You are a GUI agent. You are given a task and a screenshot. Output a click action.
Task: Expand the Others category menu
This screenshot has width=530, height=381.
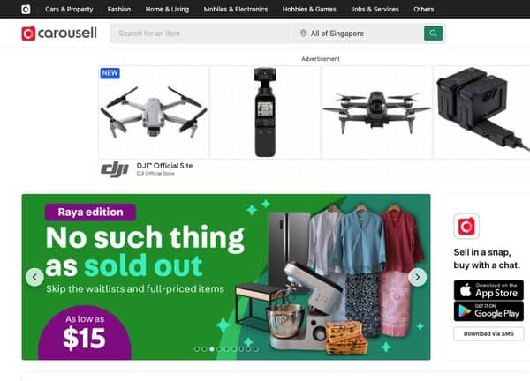[423, 10]
